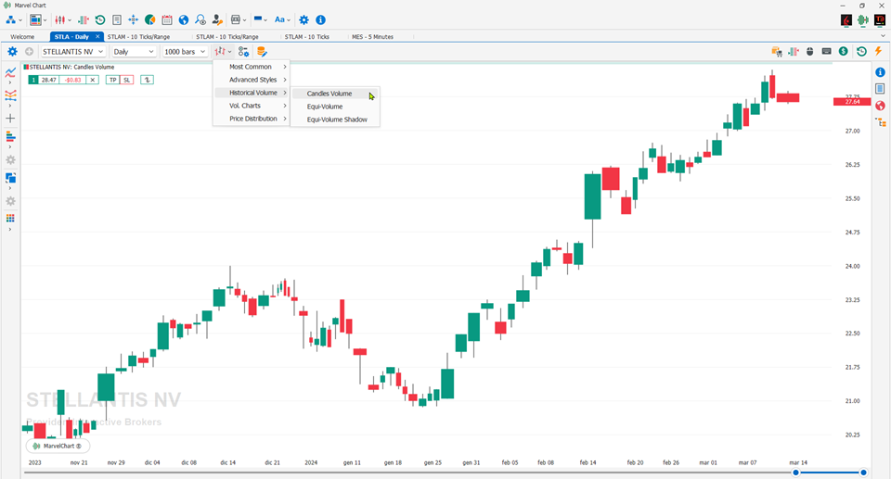
Task: Click the right handle of bottom range slider
Action: pos(863,473)
